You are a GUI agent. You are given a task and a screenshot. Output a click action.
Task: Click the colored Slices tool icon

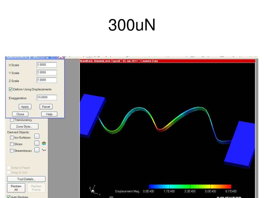click(44, 143)
